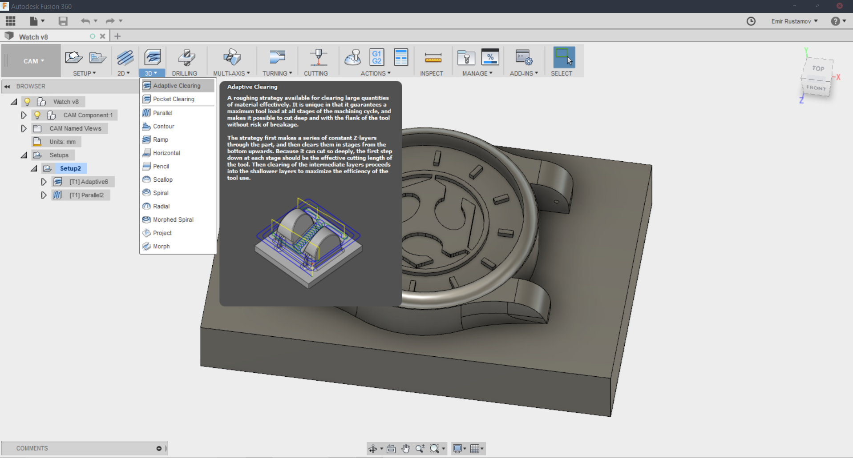Click the TOP face of view cube
Viewport: 853px width, 458px height.
(818, 68)
